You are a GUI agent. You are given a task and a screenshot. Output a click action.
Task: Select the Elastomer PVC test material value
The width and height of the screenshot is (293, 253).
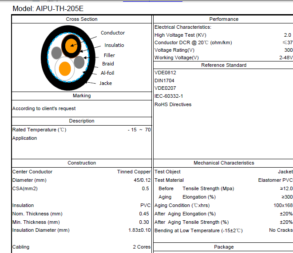275,180
